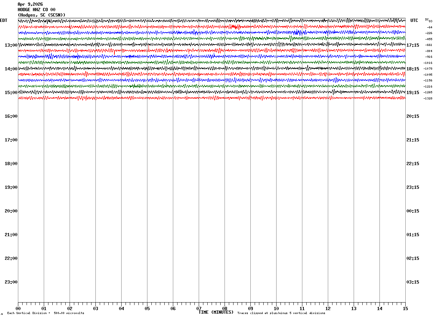Click minute tick label '05' on time axis

pos(147,309)
